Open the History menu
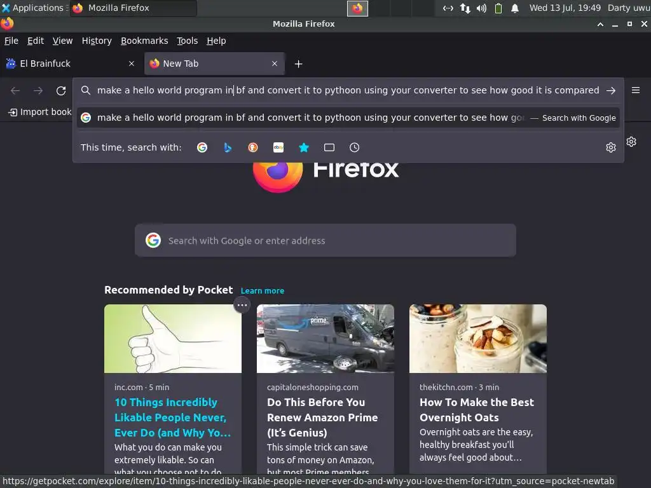Viewport: 651px width, 488px height. coord(97,41)
